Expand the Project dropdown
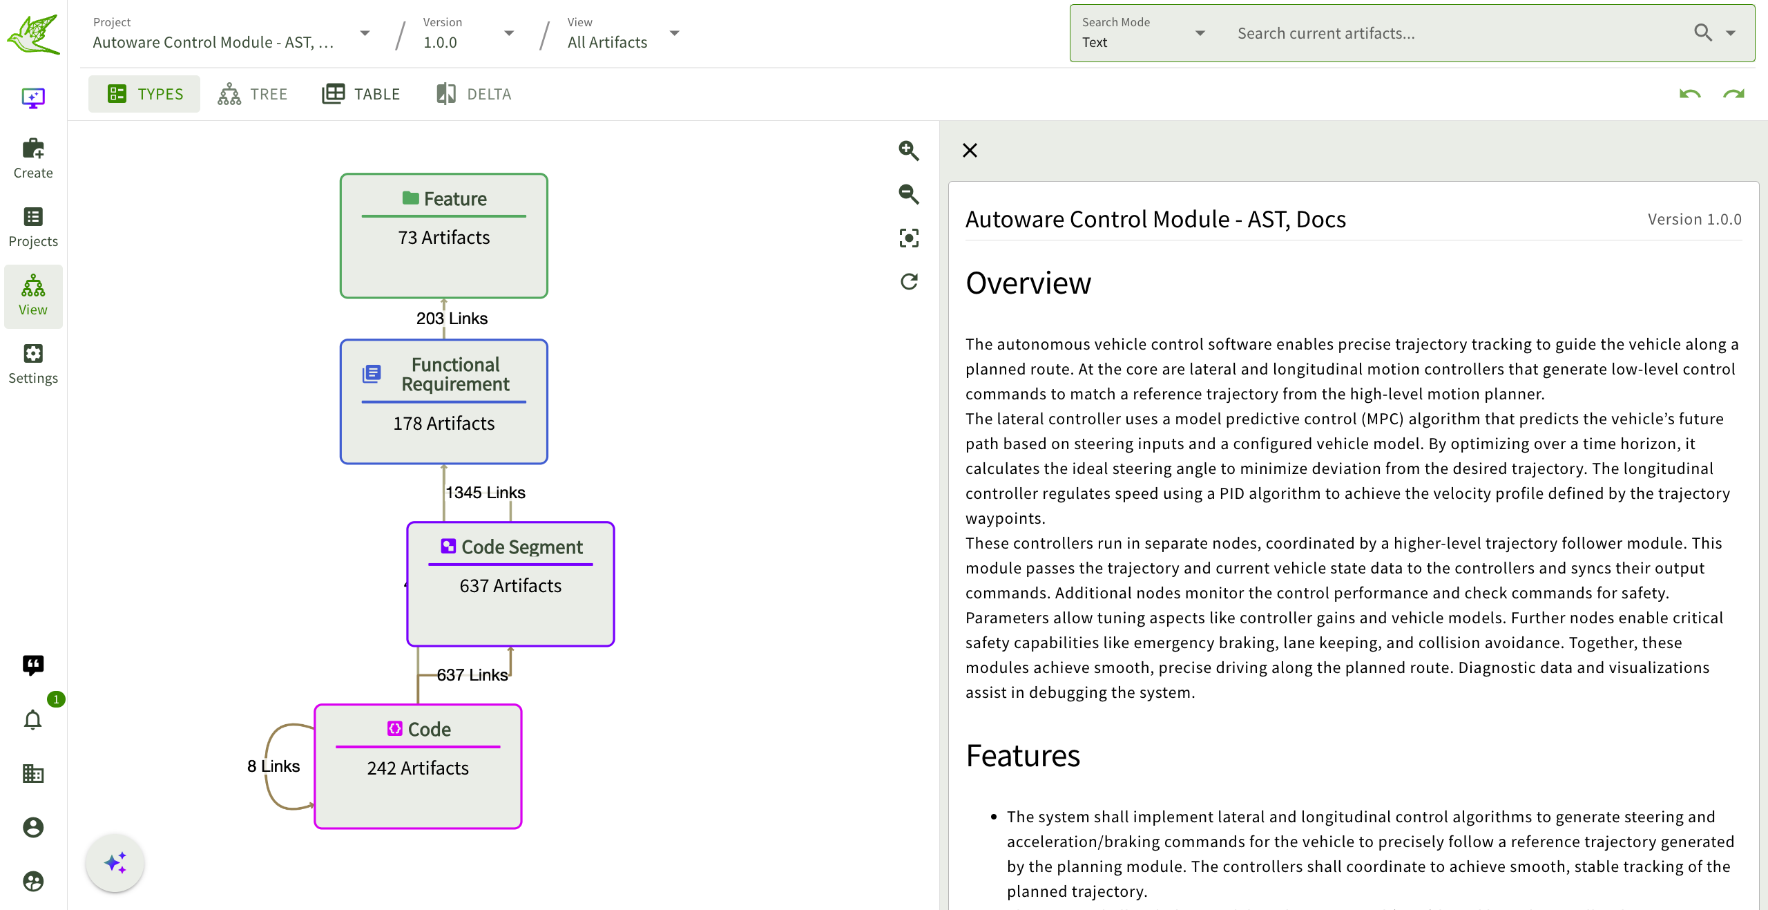 tap(365, 33)
